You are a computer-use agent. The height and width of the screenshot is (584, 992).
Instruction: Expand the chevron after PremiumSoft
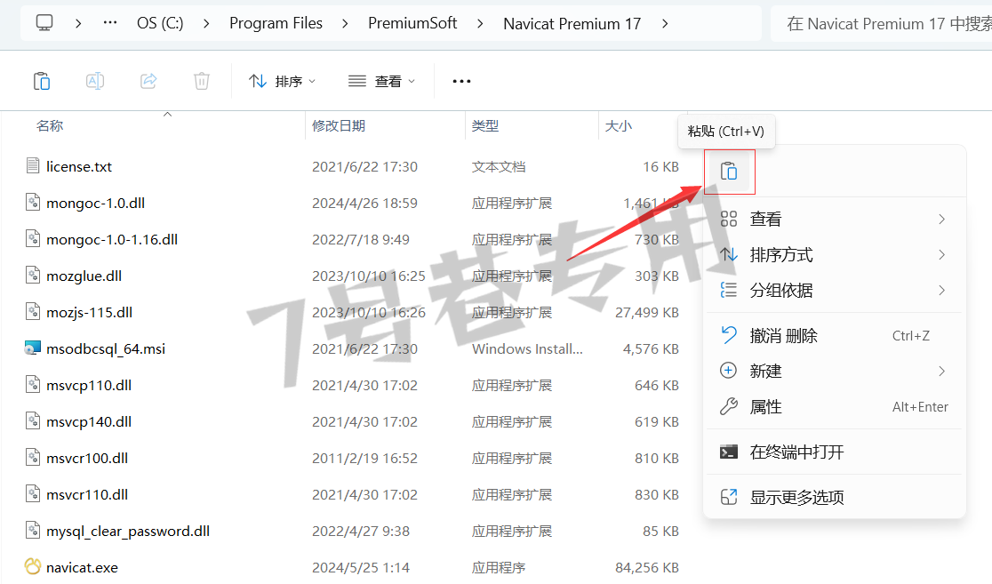point(480,23)
